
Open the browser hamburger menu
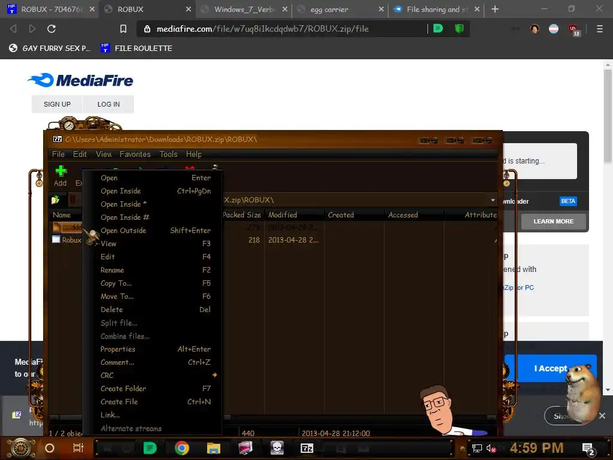(599, 29)
